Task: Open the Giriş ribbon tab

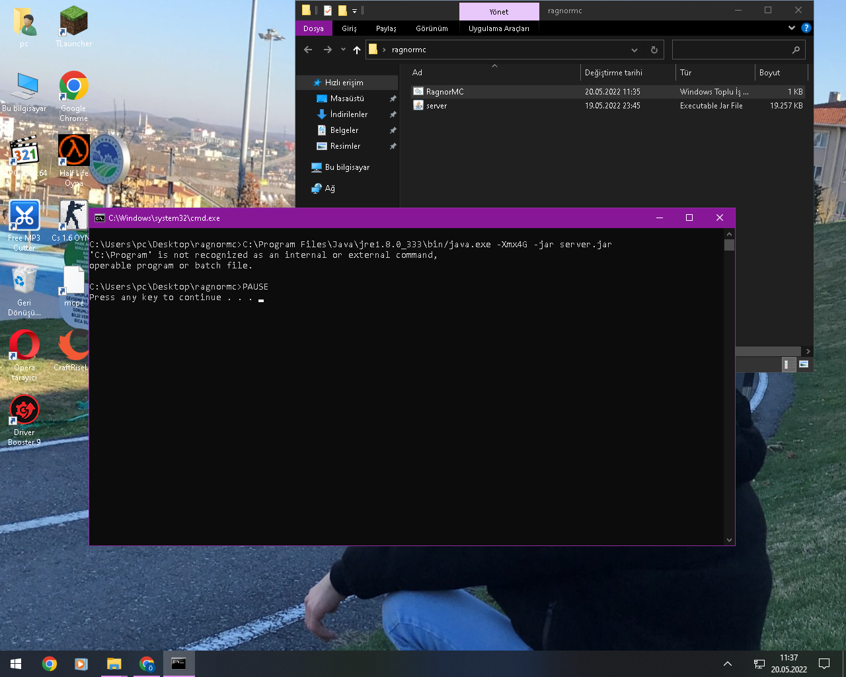Action: (349, 28)
